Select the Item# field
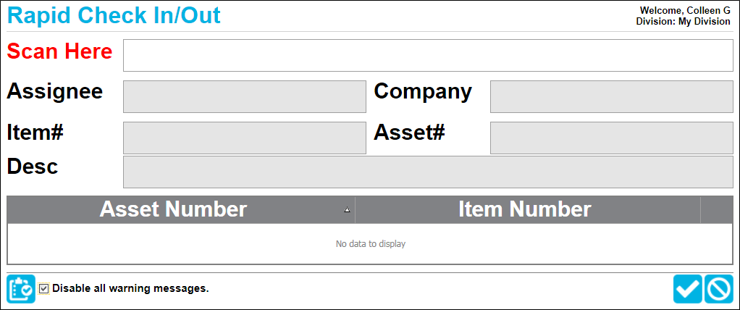740x310 pixels. [x=245, y=138]
